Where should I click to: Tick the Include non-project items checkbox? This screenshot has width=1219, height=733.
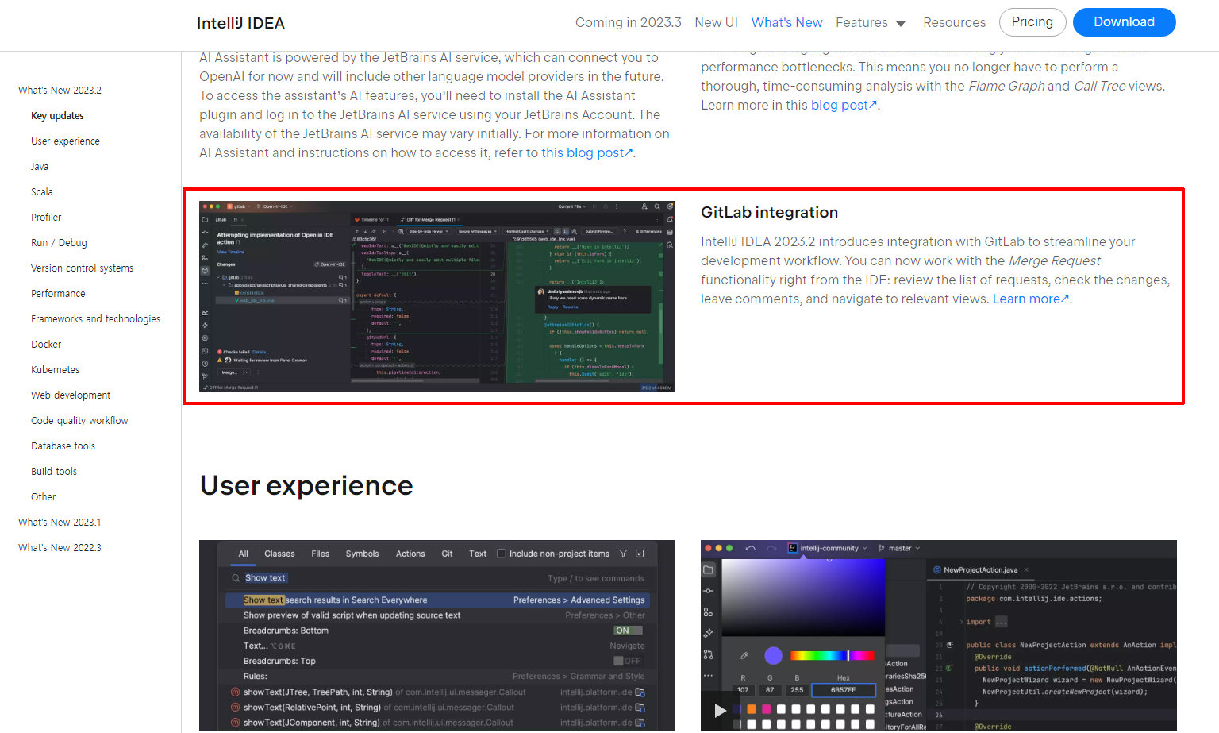tap(501, 554)
